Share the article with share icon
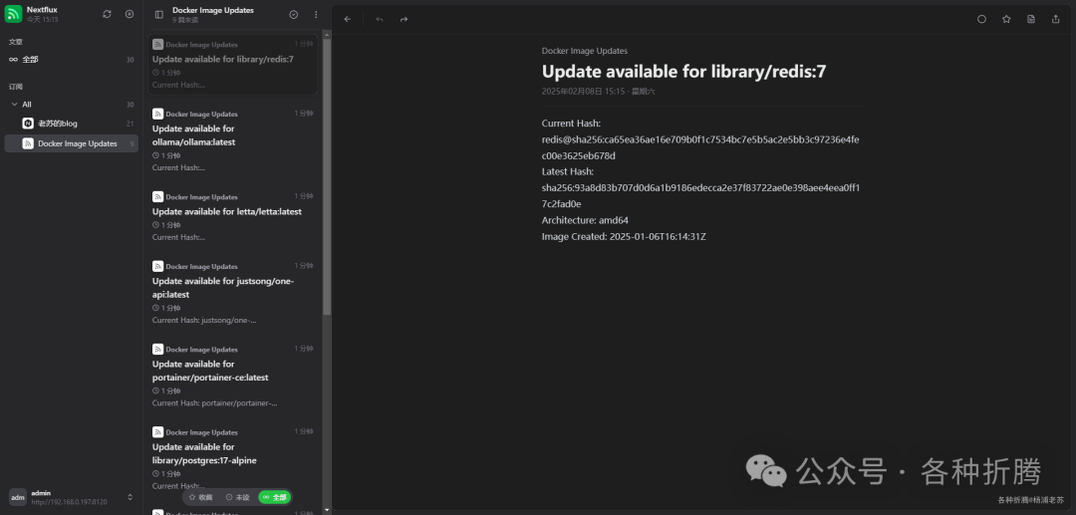 [x=1055, y=19]
